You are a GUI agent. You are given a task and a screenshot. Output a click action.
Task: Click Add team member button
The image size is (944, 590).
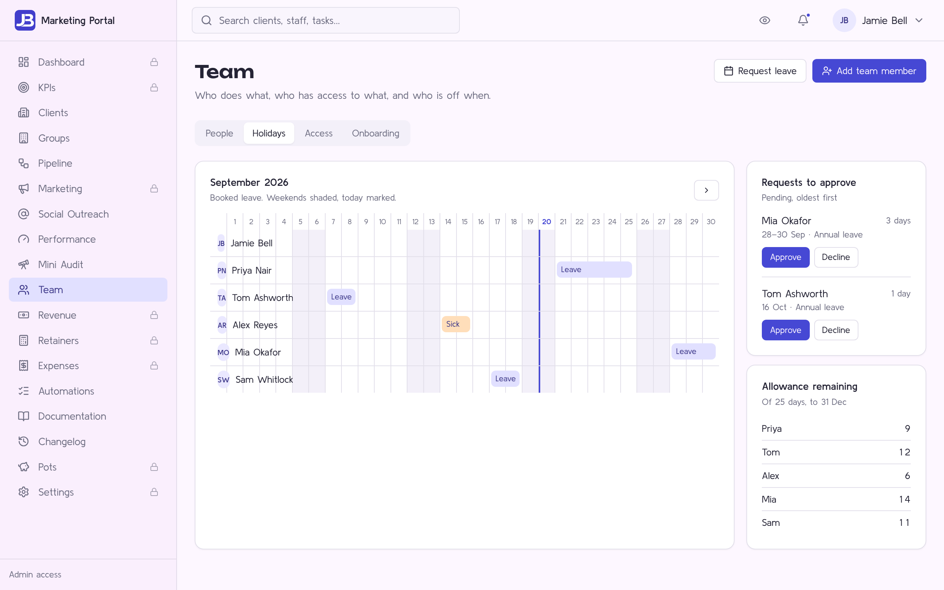pos(869,71)
